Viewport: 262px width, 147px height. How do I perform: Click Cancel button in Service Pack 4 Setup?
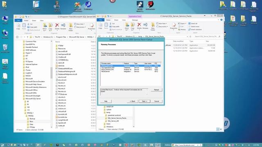[x=156, y=101]
